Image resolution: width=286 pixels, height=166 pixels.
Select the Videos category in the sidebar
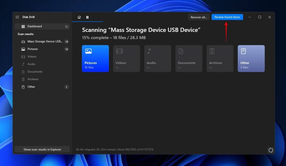pos(32,57)
